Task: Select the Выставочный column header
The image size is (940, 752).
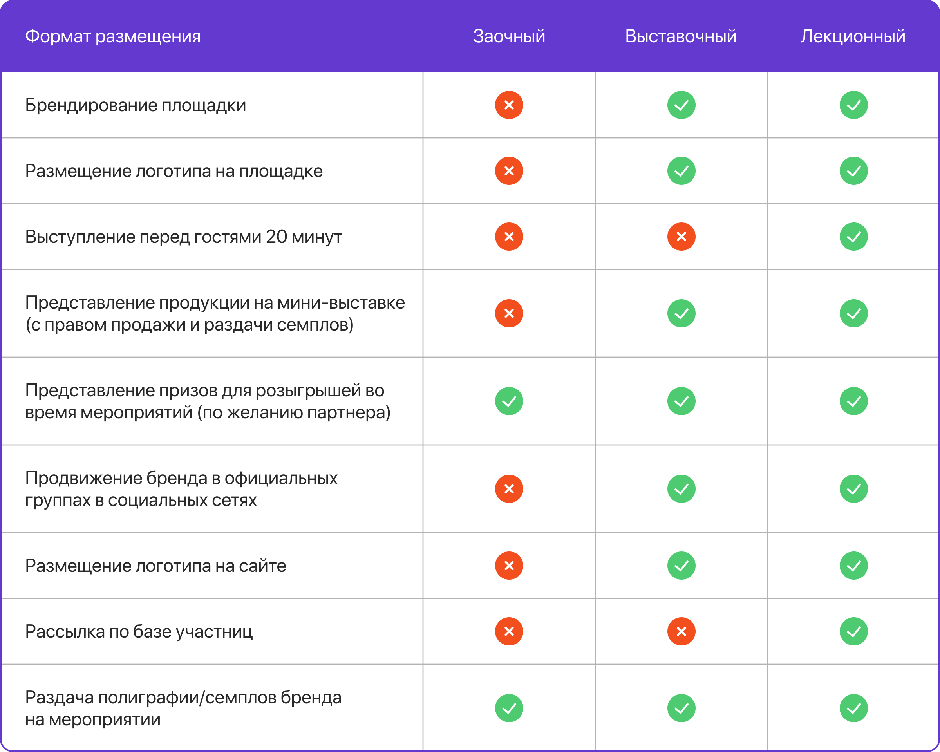Action: (x=681, y=36)
